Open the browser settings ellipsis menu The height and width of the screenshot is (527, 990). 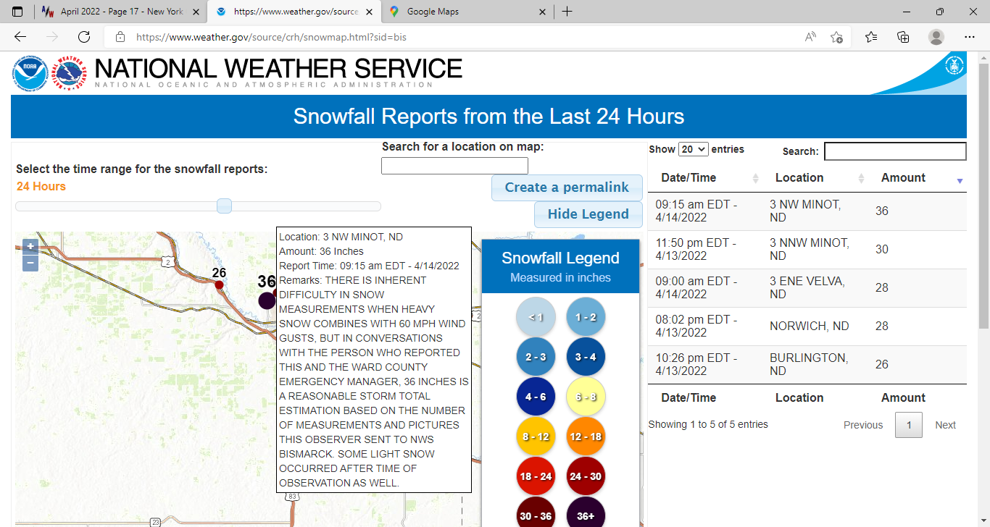pyautogui.click(x=970, y=37)
